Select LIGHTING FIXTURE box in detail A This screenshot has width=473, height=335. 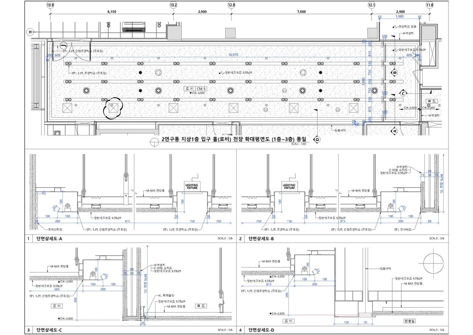(x=192, y=187)
